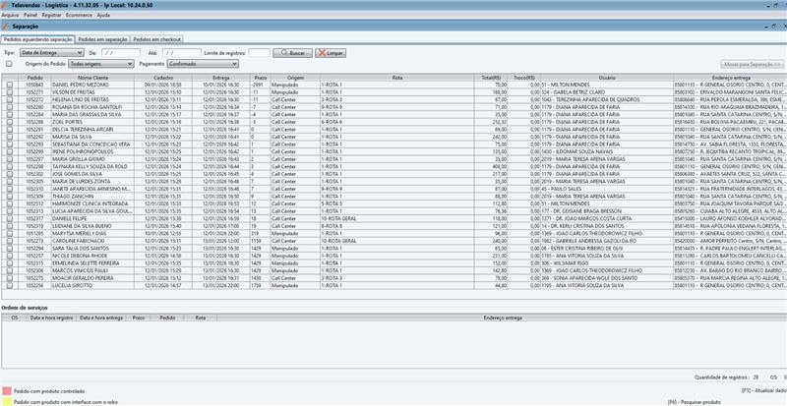Screen dimensions: 787x406
Task: Check the row for THIAGO ZANCHIN
Action: [x=10, y=197]
